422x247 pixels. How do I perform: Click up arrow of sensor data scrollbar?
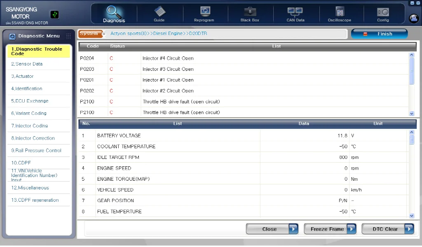(x=412, y=132)
